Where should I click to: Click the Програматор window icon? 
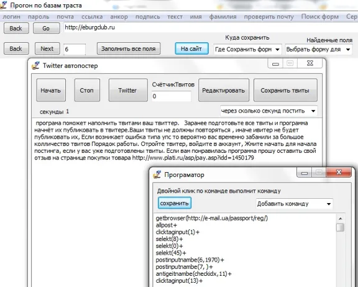[x=157, y=175]
